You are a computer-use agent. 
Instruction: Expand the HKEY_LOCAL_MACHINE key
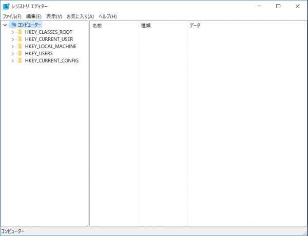[x=12, y=46]
